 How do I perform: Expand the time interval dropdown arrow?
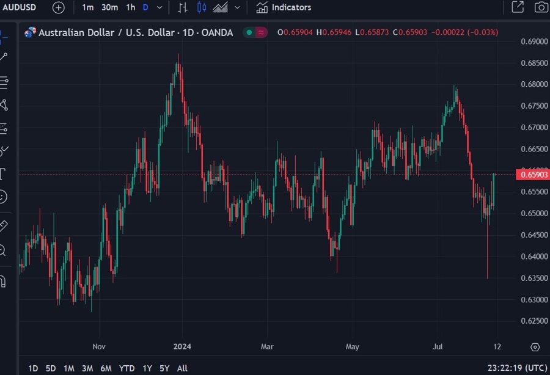[x=159, y=7]
